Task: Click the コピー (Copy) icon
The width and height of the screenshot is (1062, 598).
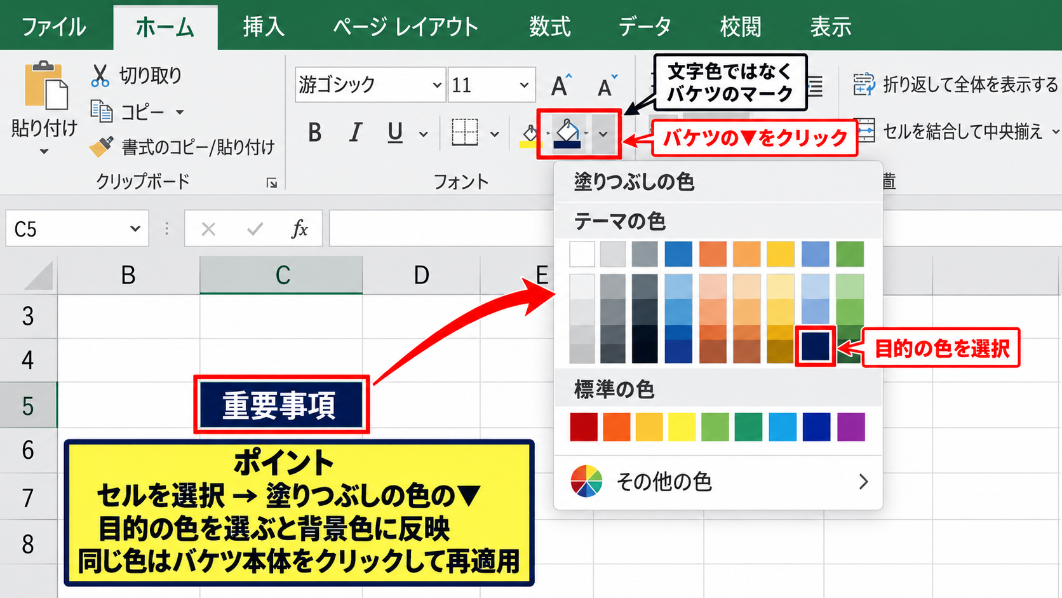Action: [x=101, y=111]
